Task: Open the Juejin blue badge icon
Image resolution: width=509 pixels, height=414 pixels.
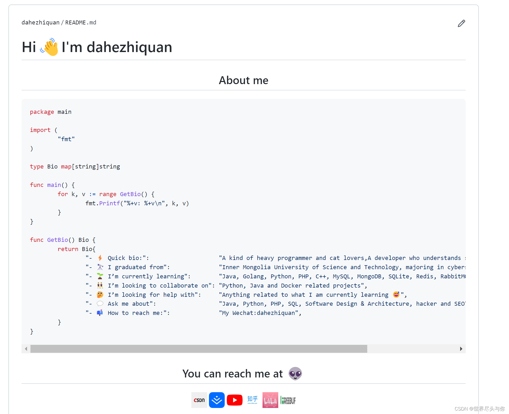Action: 217,400
